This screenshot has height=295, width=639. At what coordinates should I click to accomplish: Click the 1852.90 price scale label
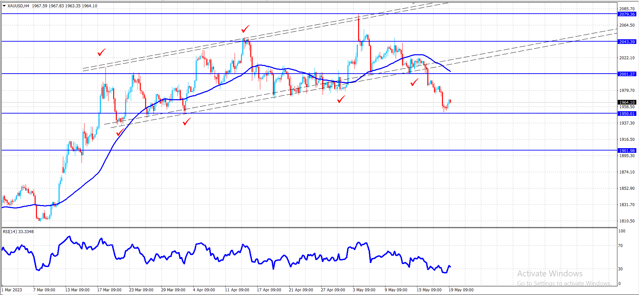627,188
